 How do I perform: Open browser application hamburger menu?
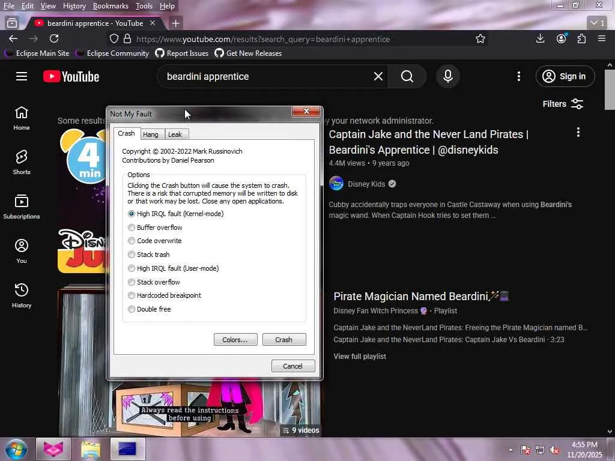click(602, 38)
